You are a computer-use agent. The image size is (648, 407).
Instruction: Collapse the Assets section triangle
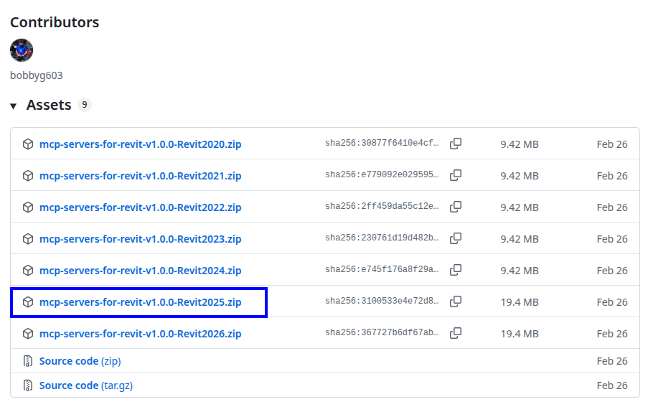click(13, 106)
